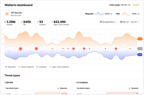The image size is (144, 95).
Task: Select the 840K hits metric
Action: tap(26, 23)
